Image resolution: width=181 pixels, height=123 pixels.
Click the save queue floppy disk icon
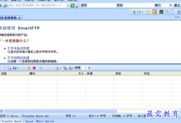[x=15, y=68]
